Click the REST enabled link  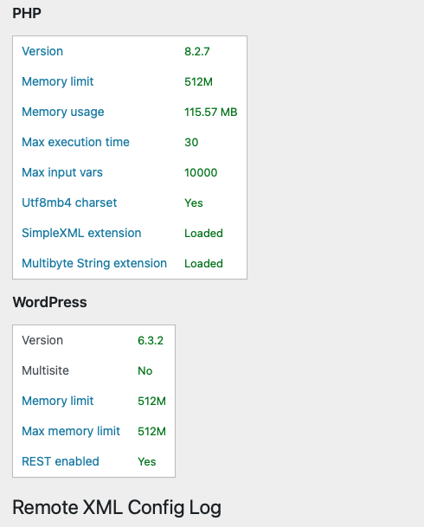pyautogui.click(x=61, y=461)
